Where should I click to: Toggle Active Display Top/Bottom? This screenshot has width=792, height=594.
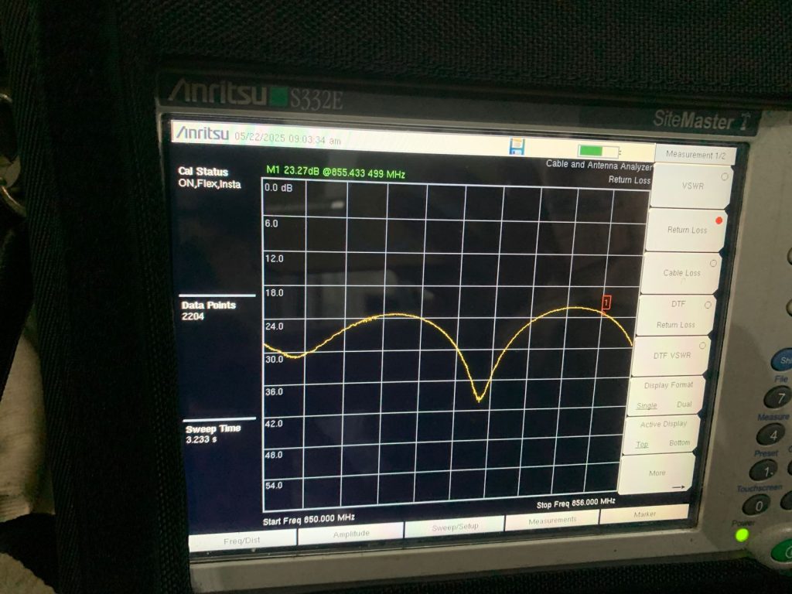point(663,434)
